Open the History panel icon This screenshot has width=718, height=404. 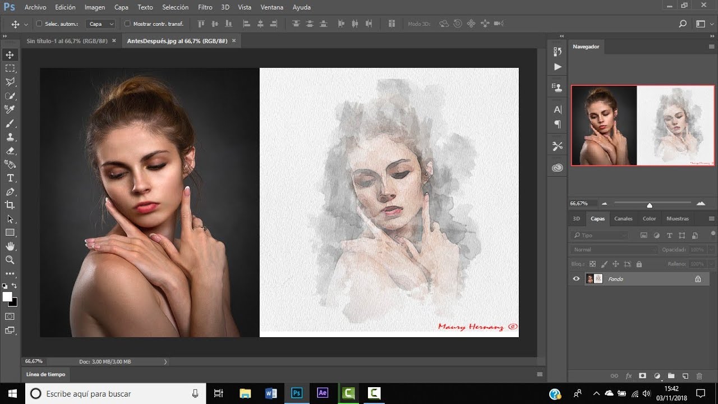(557, 52)
